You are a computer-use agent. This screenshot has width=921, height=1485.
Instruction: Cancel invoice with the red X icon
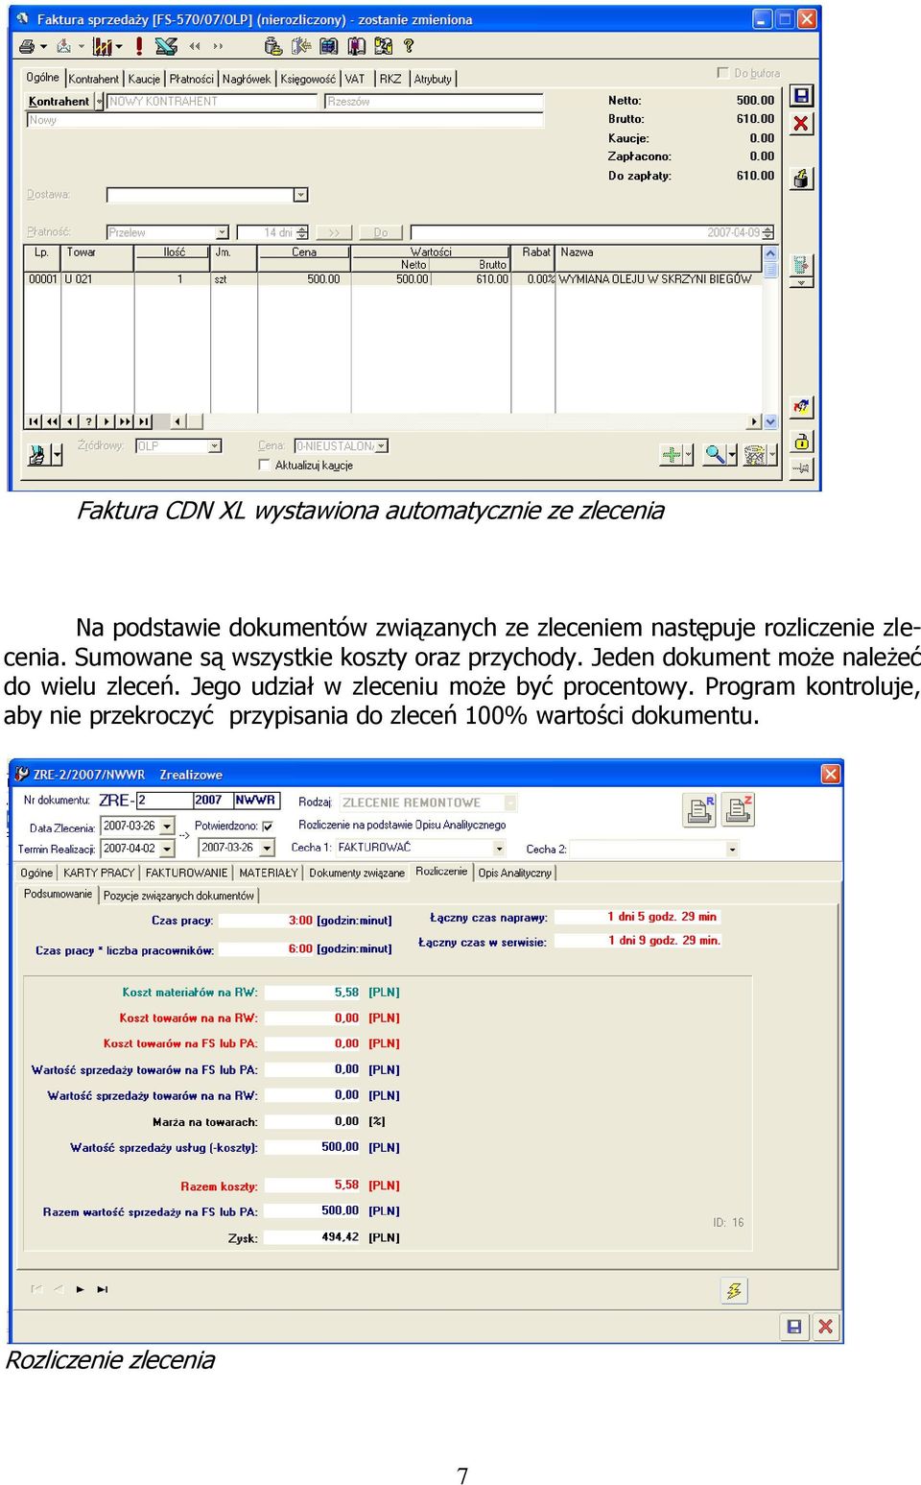point(801,124)
